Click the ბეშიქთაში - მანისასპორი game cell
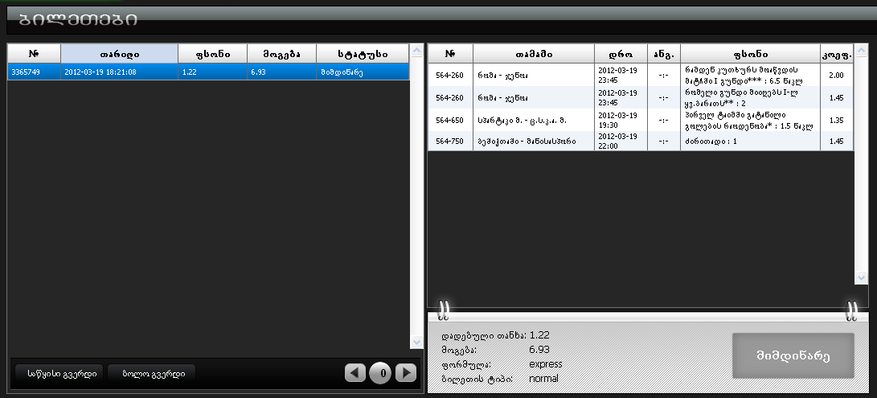The width and height of the screenshot is (877, 398). [534, 141]
